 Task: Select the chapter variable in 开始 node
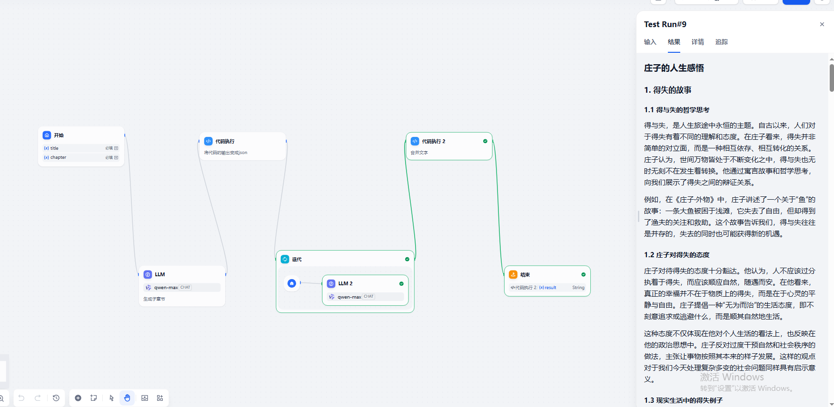click(81, 157)
